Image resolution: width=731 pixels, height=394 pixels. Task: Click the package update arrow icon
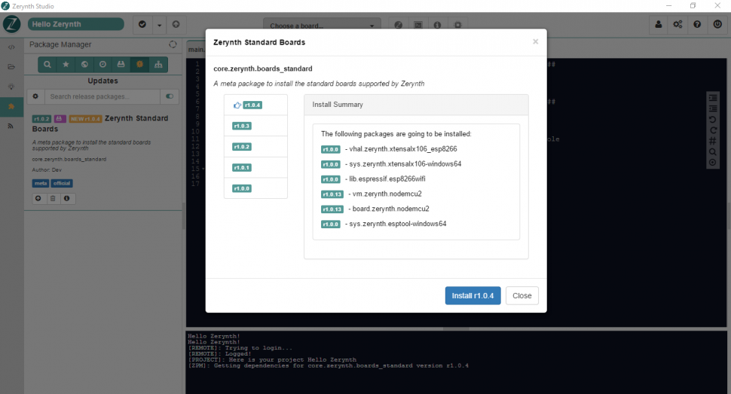click(38, 199)
